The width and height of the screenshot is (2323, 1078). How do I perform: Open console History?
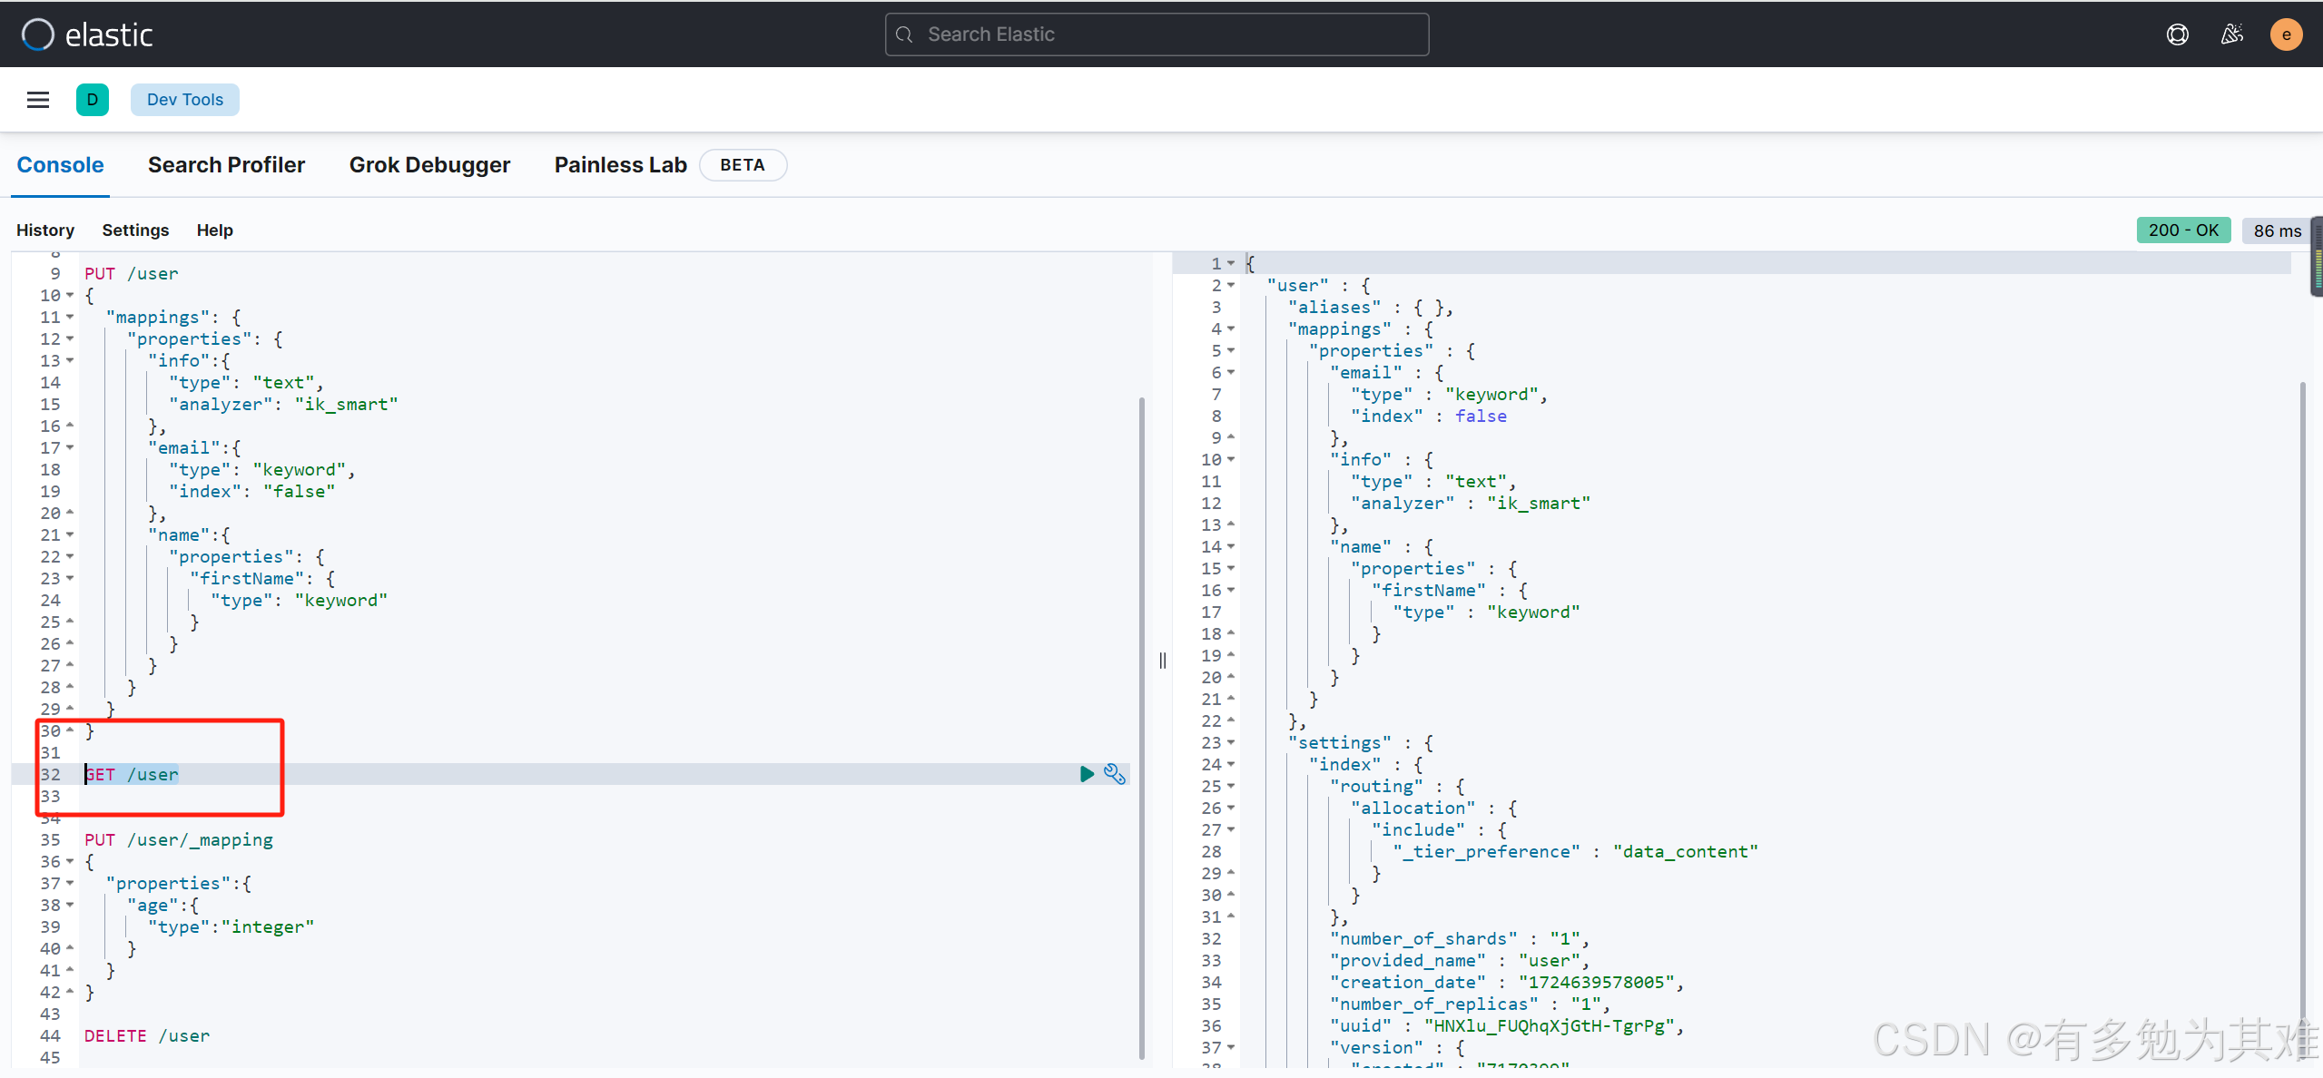click(45, 230)
